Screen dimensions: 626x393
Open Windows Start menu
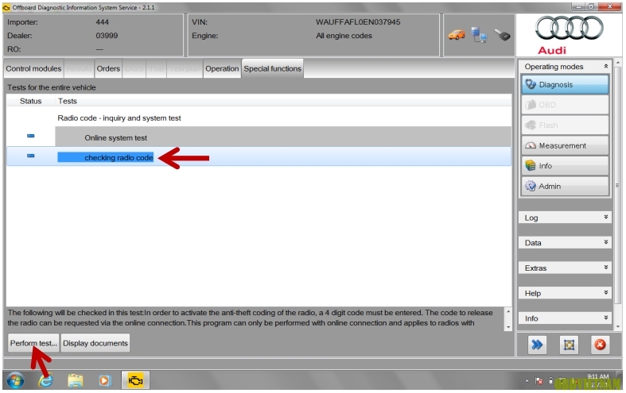[x=15, y=380]
